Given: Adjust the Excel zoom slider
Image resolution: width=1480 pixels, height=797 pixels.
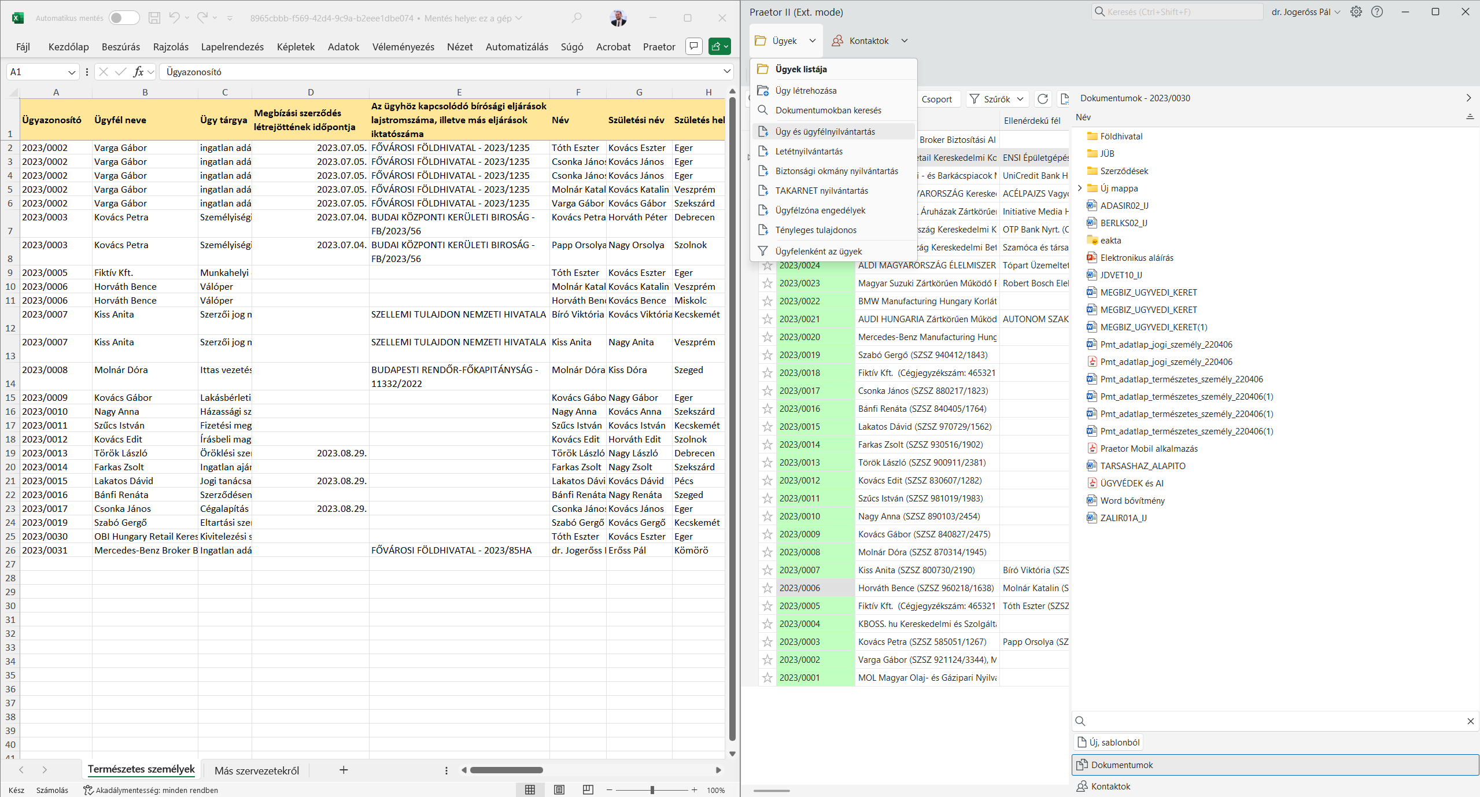Looking at the screenshot, I should point(652,790).
